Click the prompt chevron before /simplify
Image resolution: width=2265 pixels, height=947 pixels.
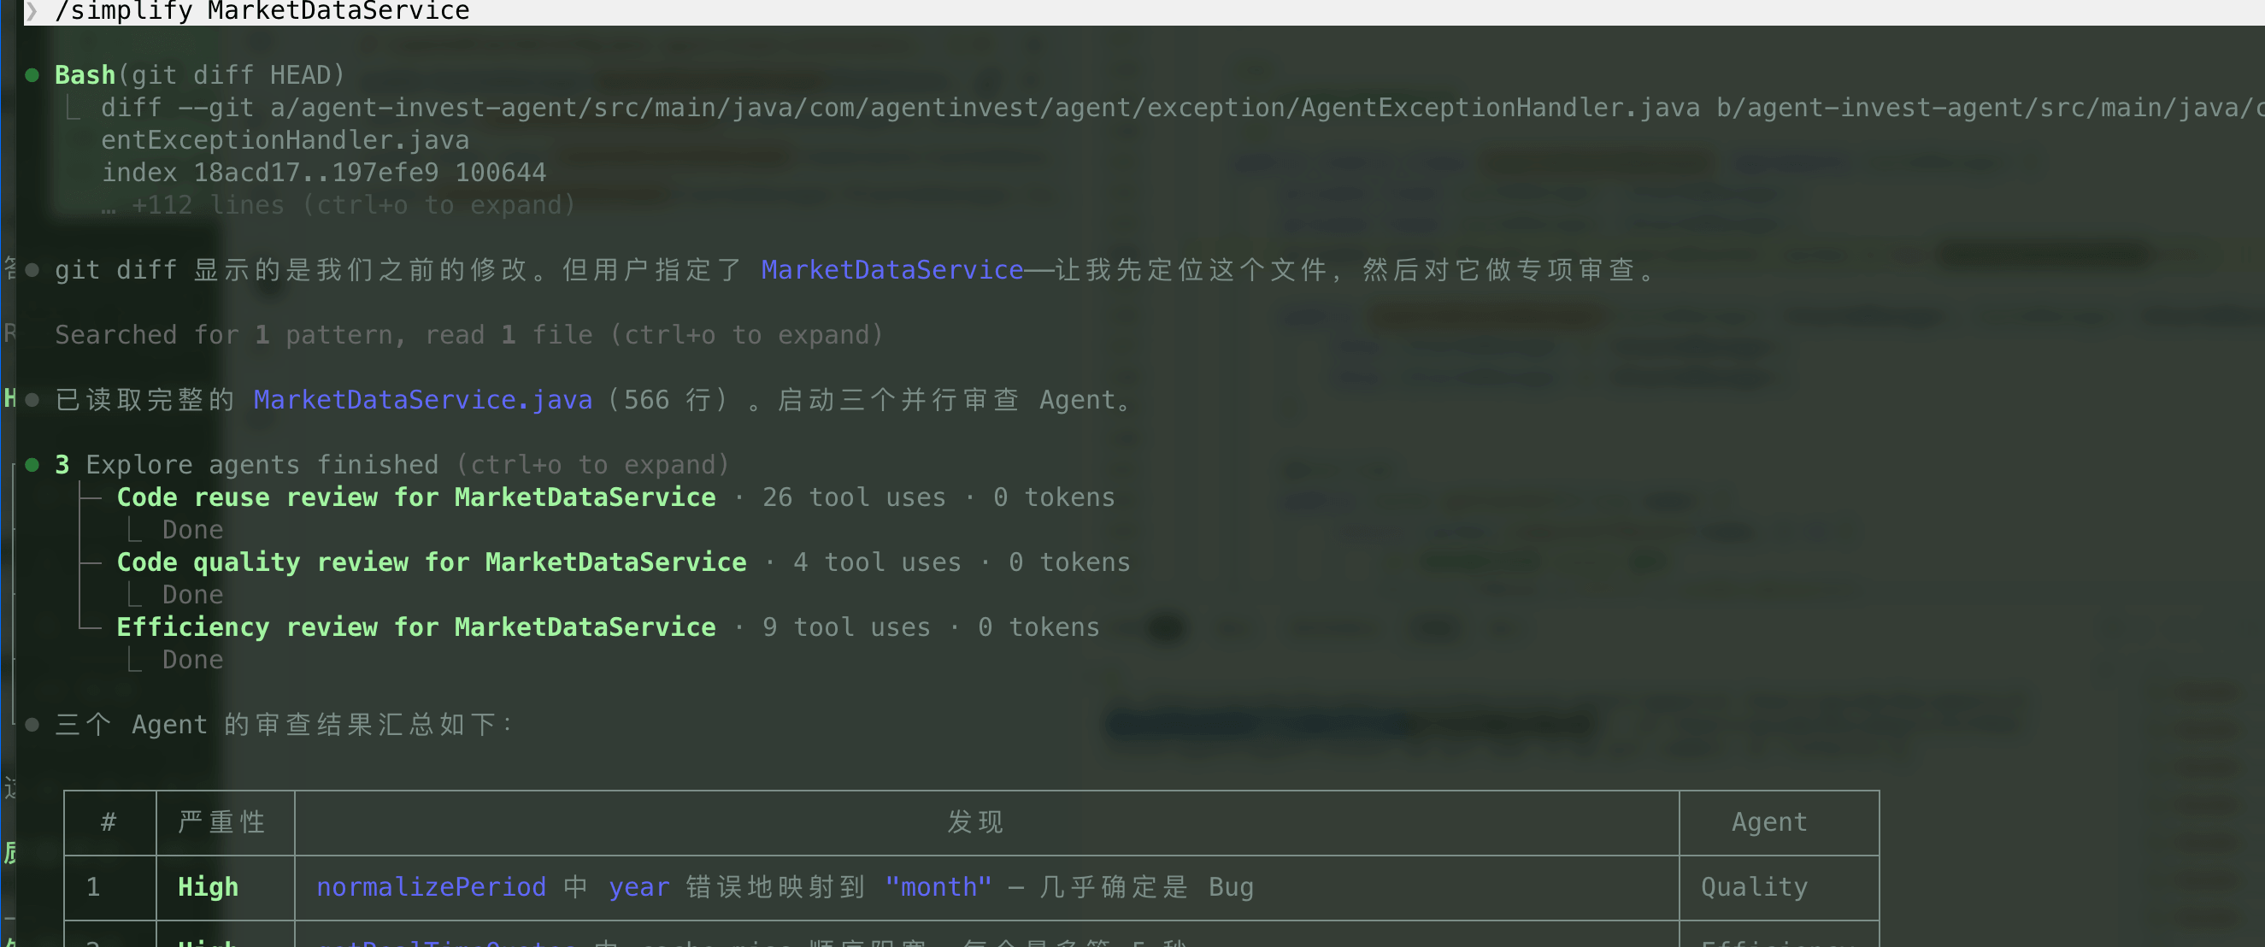[x=32, y=11]
